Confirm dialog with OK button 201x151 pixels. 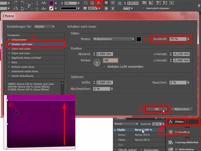click(157, 109)
